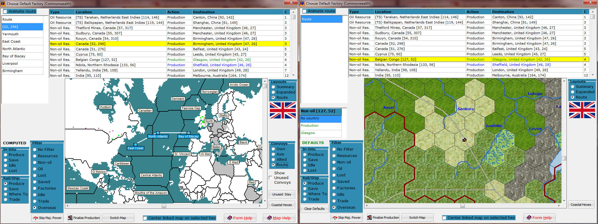This screenshot has width=598, height=224.
Task: Click Finalize Production in the right window
Action: click(383, 218)
